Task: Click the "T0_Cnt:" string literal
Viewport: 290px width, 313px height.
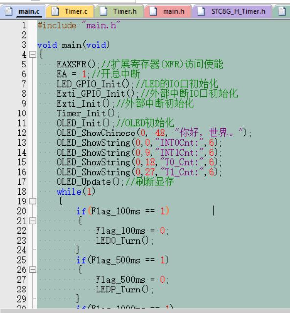Action: (182, 162)
